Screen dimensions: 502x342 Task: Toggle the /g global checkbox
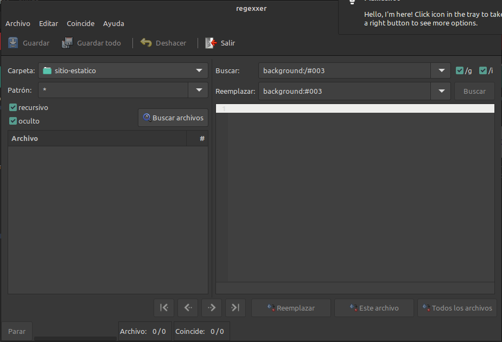tap(460, 70)
